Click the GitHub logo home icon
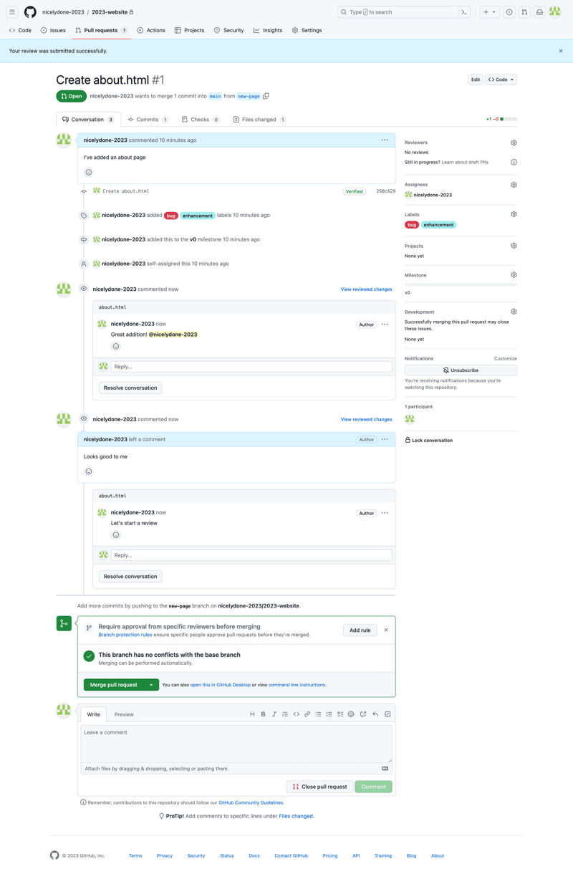The height and width of the screenshot is (879, 573). point(29,11)
